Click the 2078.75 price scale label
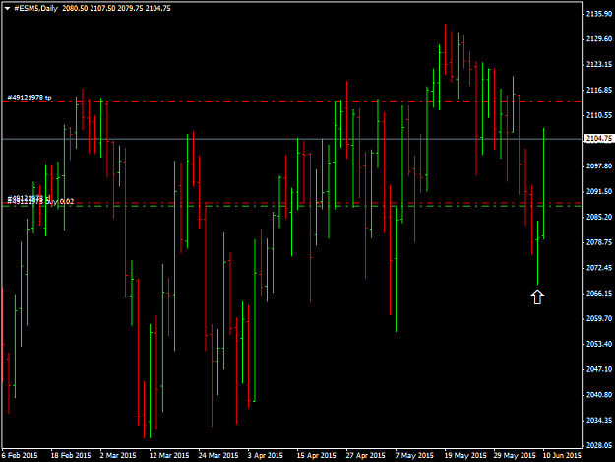 click(x=599, y=242)
